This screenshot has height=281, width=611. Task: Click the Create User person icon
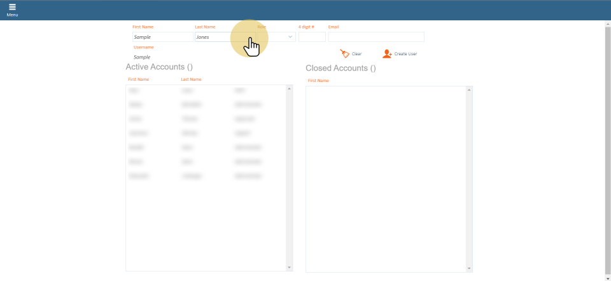(387, 54)
